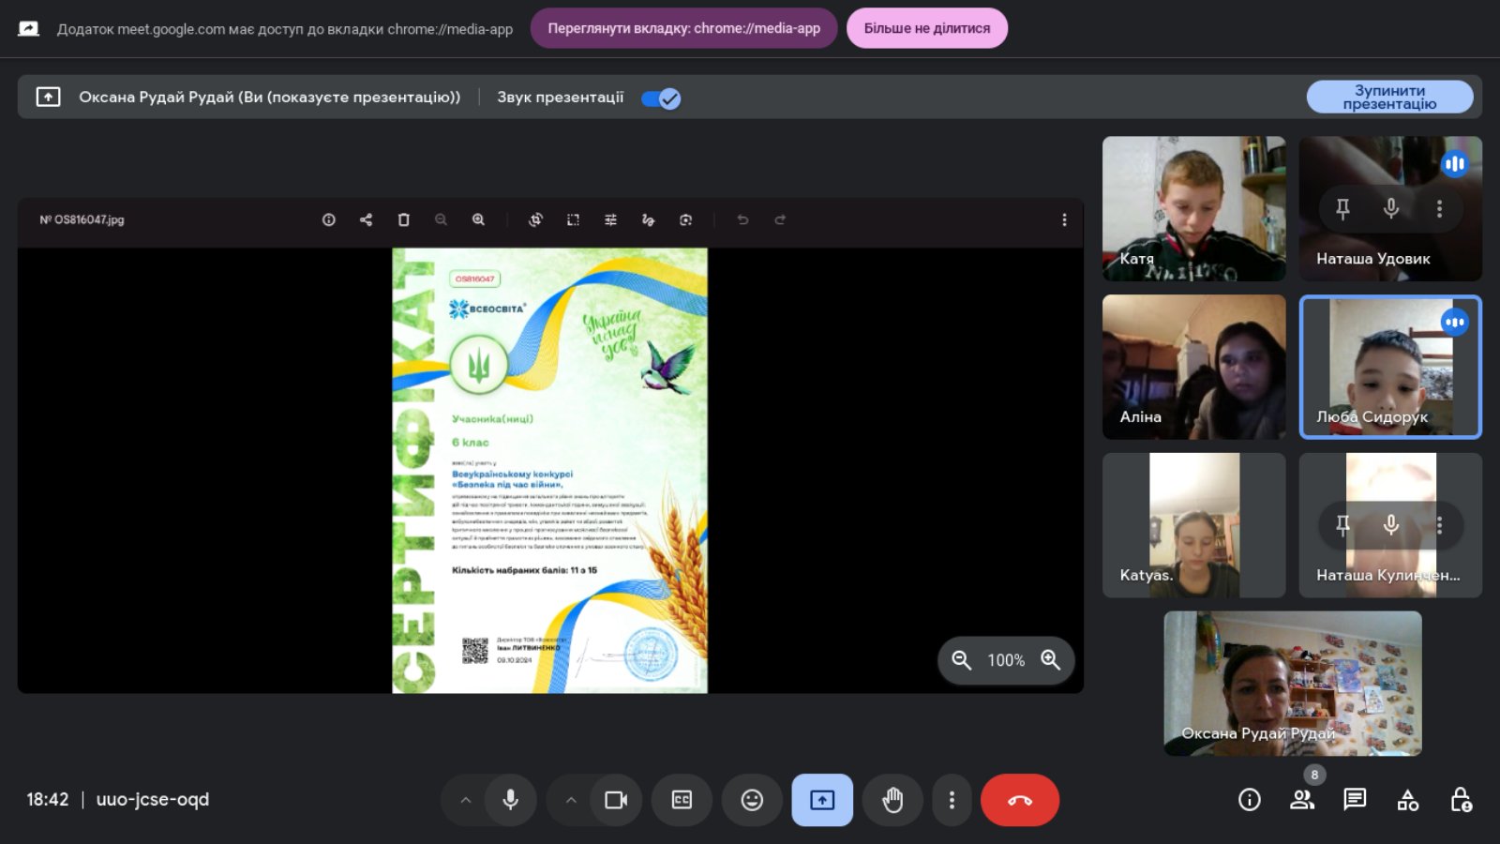This screenshot has height=844, width=1500.
Task: Click the screen share icon in the sharing bar
Action: coord(29,29)
